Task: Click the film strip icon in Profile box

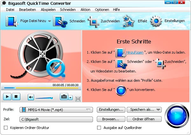Action: [24, 109]
